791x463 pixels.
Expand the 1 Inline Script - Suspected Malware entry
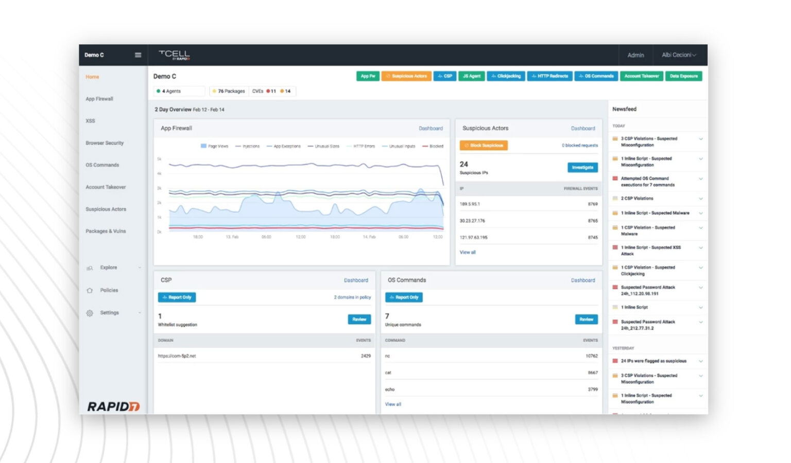tap(700, 213)
